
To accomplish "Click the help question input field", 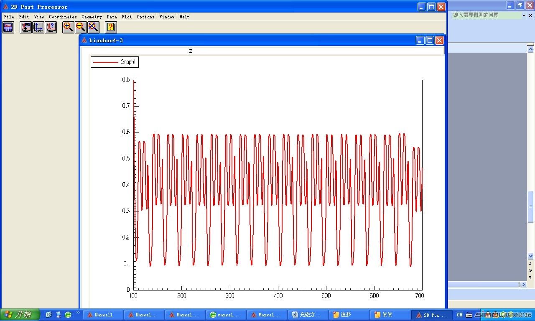I will point(486,15).
